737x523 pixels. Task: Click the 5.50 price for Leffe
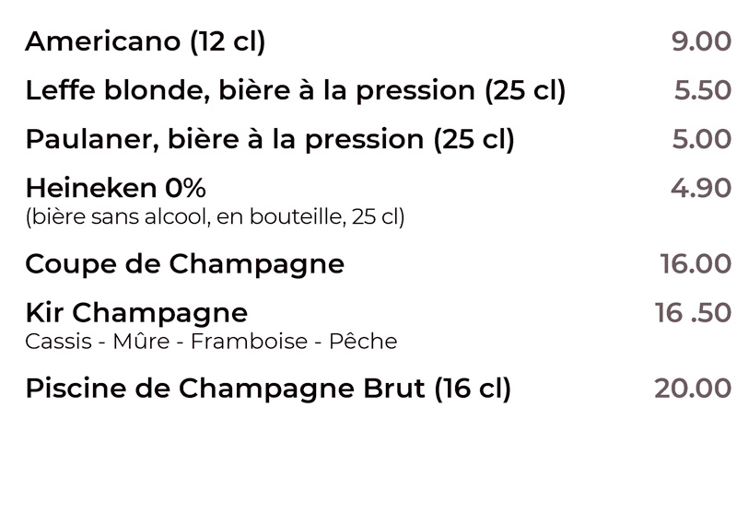coord(703,90)
